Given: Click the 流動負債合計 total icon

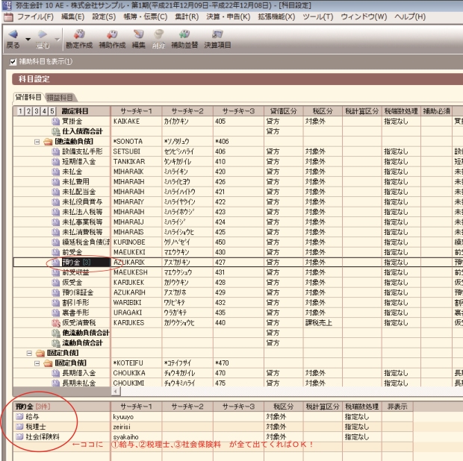Looking at the screenshot, I should click(x=55, y=342).
